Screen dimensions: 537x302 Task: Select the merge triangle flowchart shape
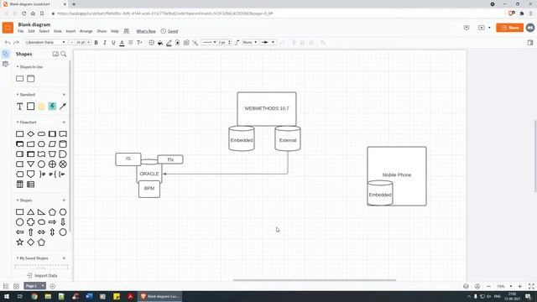[31, 164]
